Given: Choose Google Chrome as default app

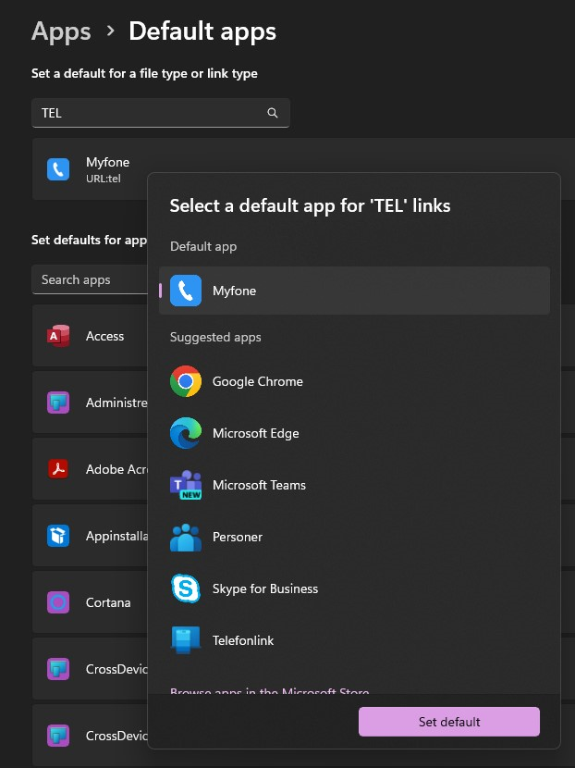Looking at the screenshot, I should pyautogui.click(x=354, y=381).
